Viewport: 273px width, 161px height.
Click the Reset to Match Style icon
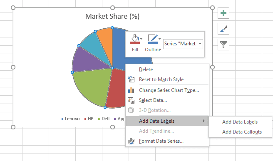131,79
